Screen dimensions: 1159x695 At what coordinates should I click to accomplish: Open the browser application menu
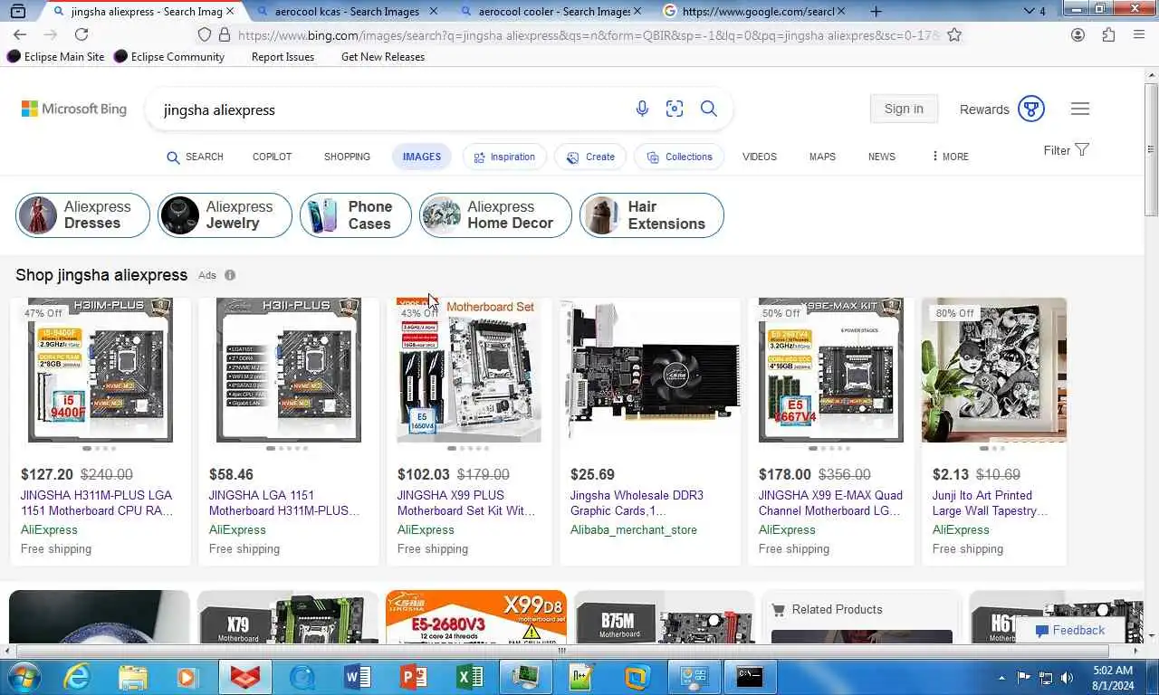point(1139,34)
